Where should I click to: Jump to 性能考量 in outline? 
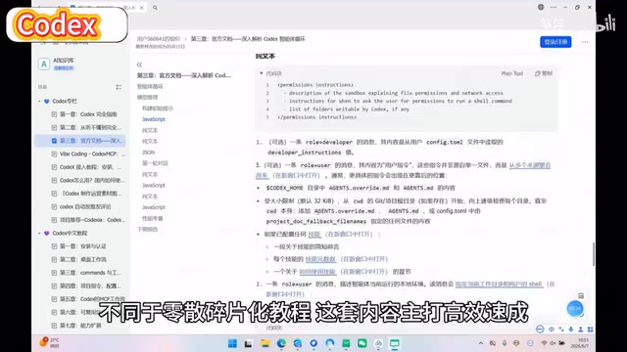point(153,218)
